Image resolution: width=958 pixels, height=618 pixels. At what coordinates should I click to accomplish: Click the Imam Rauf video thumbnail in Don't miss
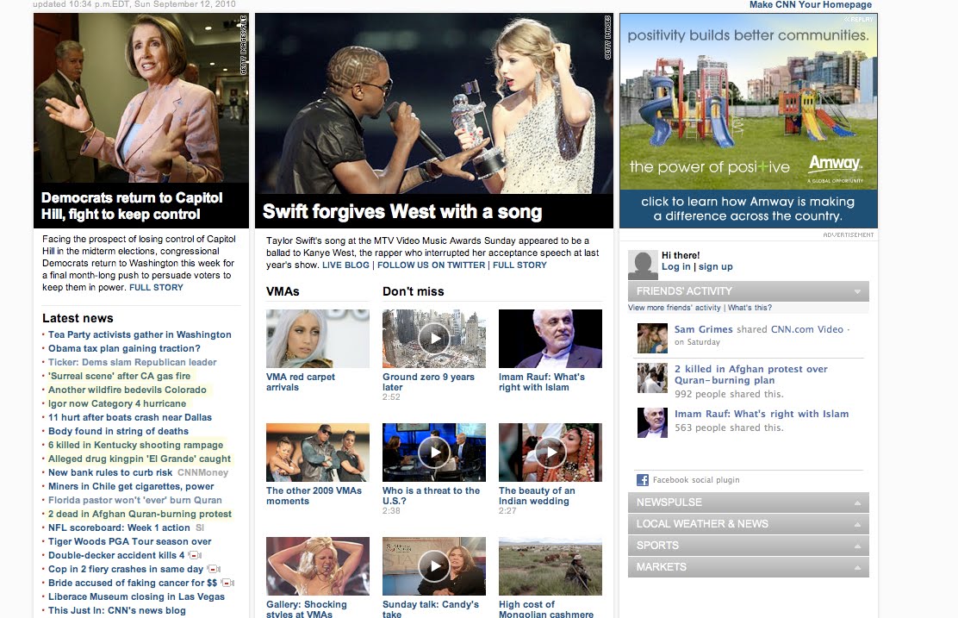pyautogui.click(x=551, y=339)
